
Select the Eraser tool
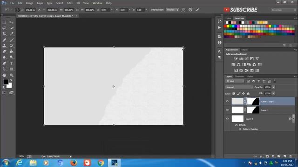point(4,51)
